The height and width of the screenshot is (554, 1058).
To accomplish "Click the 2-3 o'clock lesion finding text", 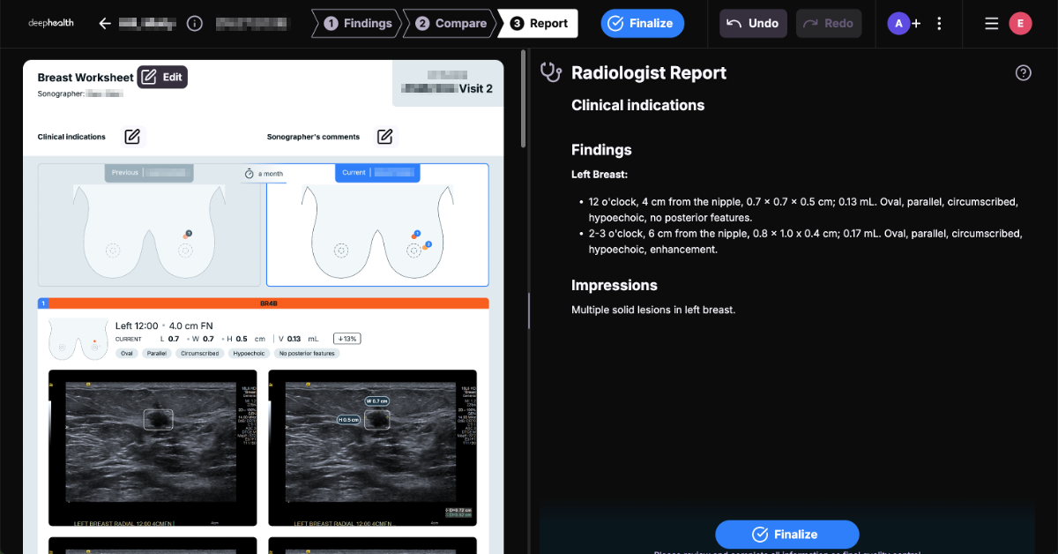I will [x=805, y=242].
